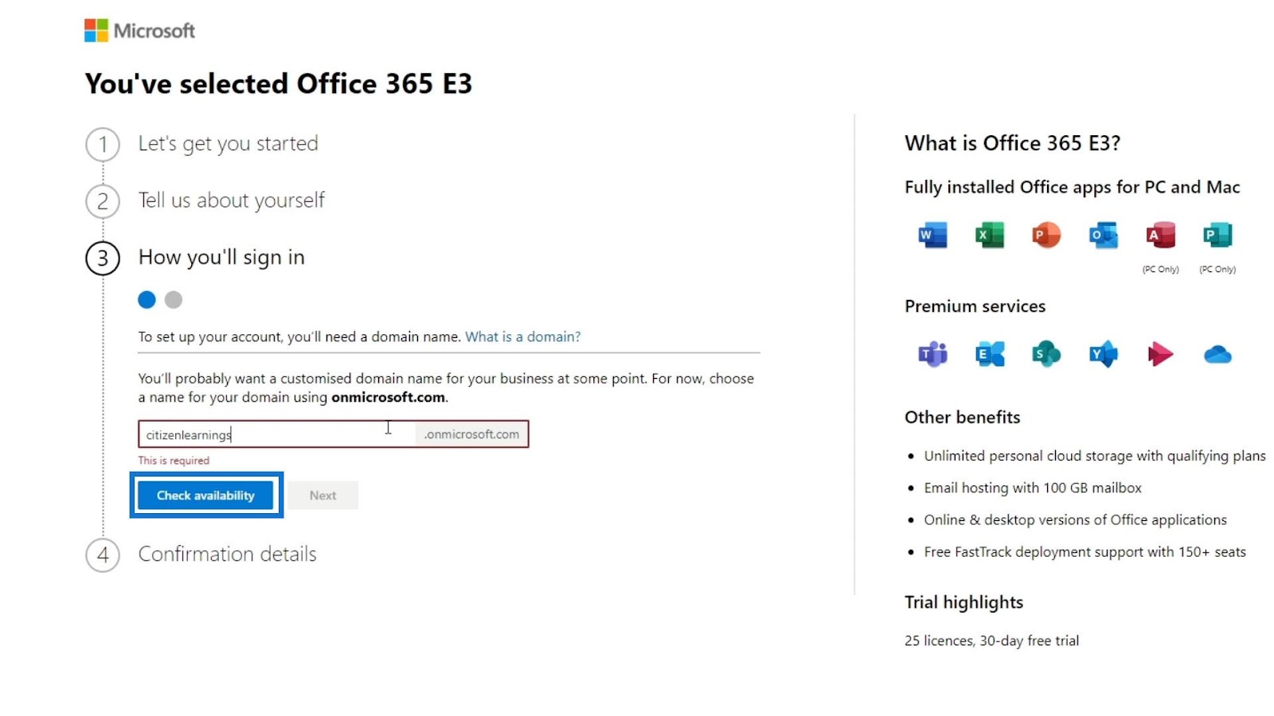Click the Next button
The image size is (1274, 716).
[322, 495]
